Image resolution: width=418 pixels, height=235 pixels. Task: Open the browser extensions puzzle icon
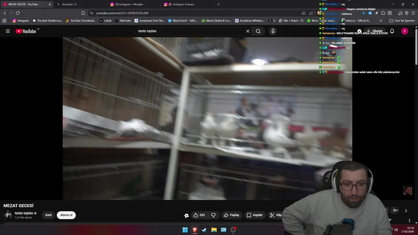point(383,13)
